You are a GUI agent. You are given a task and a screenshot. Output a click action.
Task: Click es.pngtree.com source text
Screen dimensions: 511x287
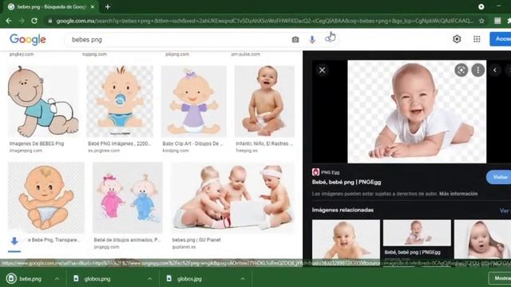pos(104,151)
